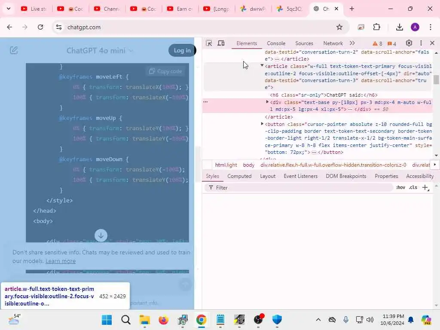Toggle the :hov element state button
The height and width of the screenshot is (330, 440).
click(400, 187)
